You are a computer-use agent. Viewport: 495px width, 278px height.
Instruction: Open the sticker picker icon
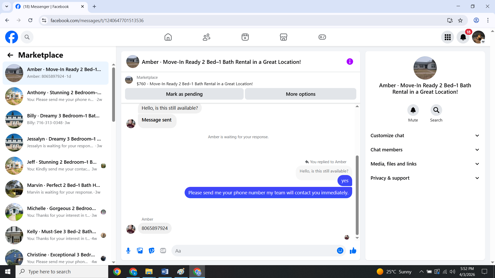point(152,251)
